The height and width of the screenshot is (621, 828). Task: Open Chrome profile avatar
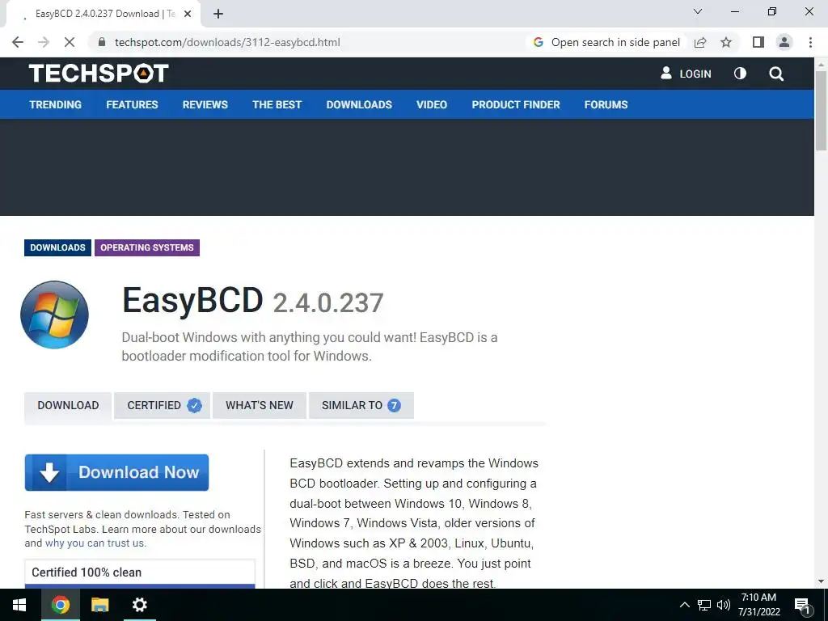pyautogui.click(x=784, y=42)
